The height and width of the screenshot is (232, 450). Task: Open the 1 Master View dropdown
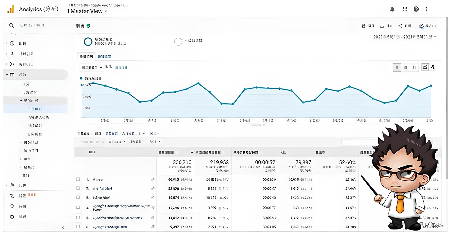(x=87, y=12)
